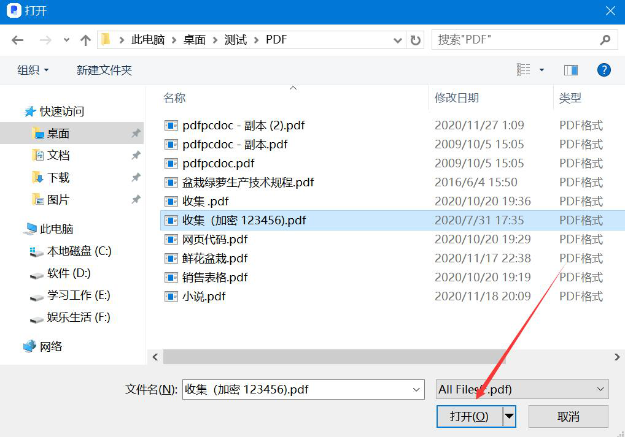Click right arrow of horizontal scrollbar
Viewport: 625px width, 437px height.
(617, 357)
